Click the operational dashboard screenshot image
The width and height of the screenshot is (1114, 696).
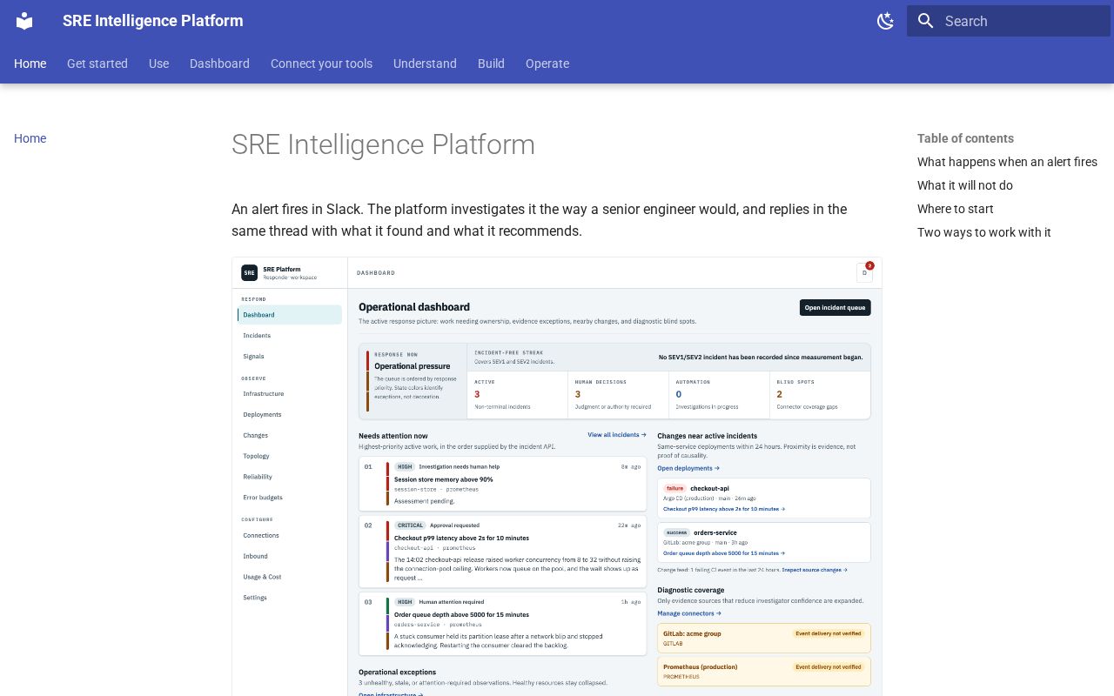[557, 477]
